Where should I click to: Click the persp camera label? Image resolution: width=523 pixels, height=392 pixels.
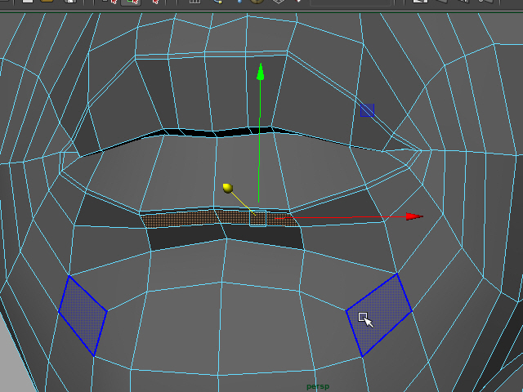click(318, 386)
